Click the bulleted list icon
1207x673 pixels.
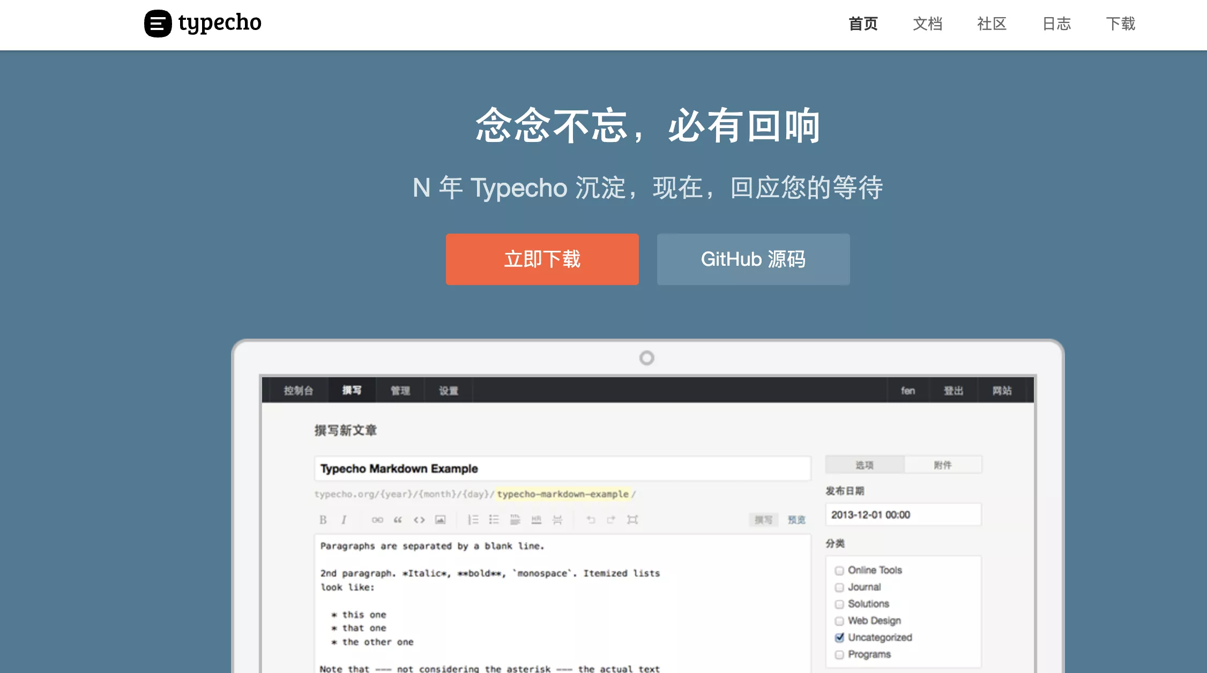coord(494,520)
